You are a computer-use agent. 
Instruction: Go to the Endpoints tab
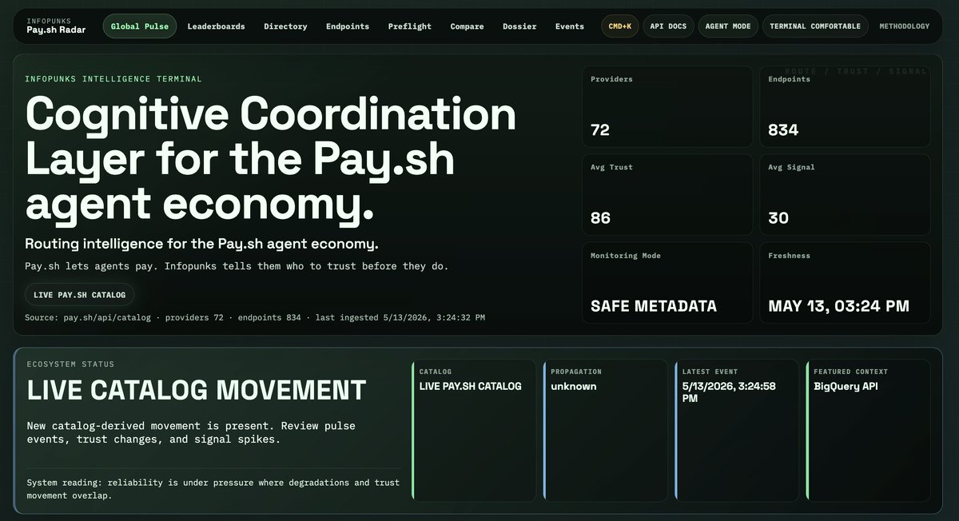[348, 26]
